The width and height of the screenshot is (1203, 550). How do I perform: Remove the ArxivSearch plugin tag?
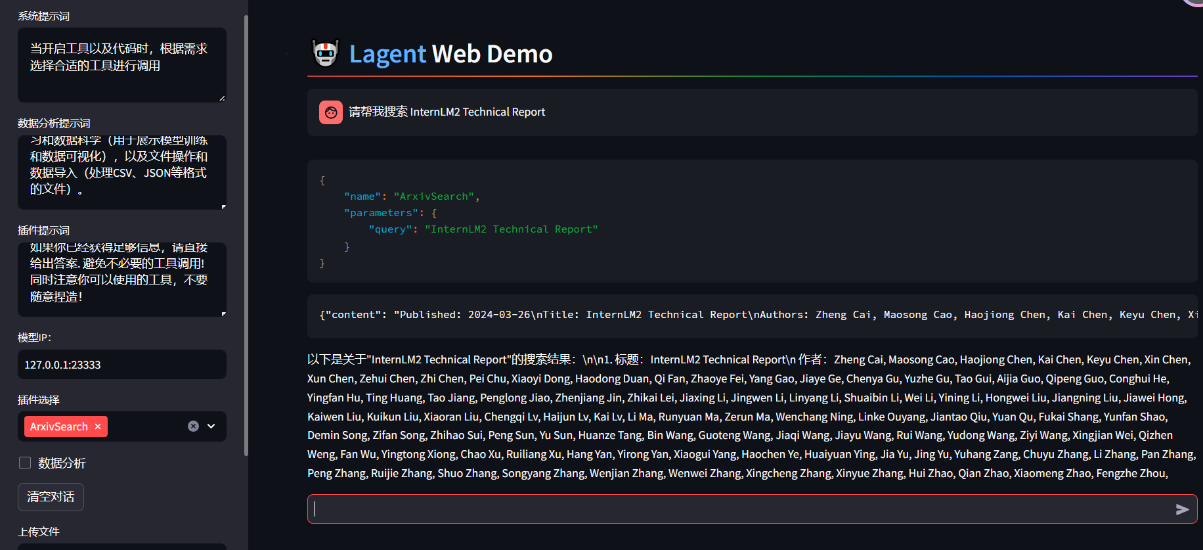tap(98, 426)
